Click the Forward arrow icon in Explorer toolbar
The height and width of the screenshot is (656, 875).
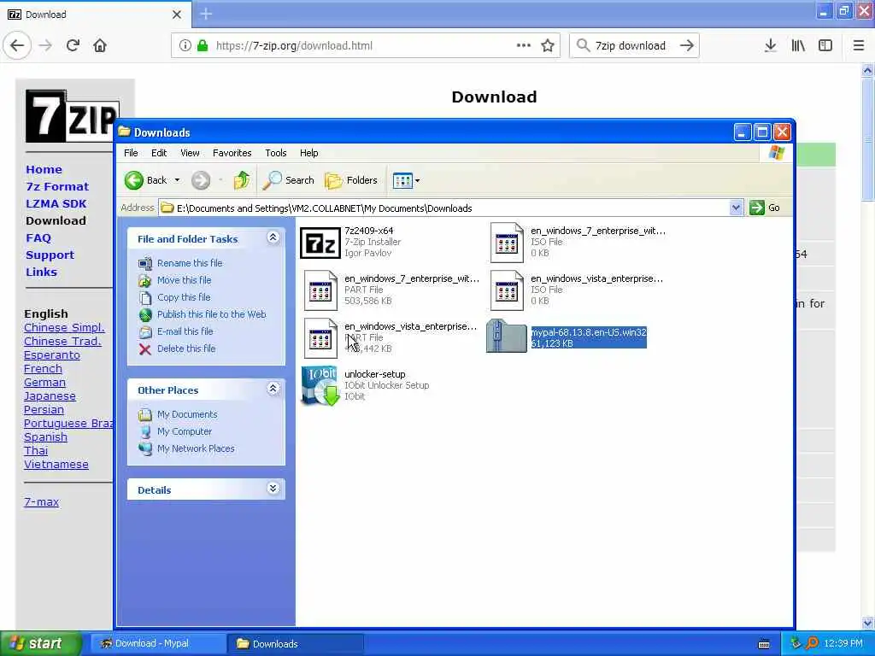[x=201, y=180]
